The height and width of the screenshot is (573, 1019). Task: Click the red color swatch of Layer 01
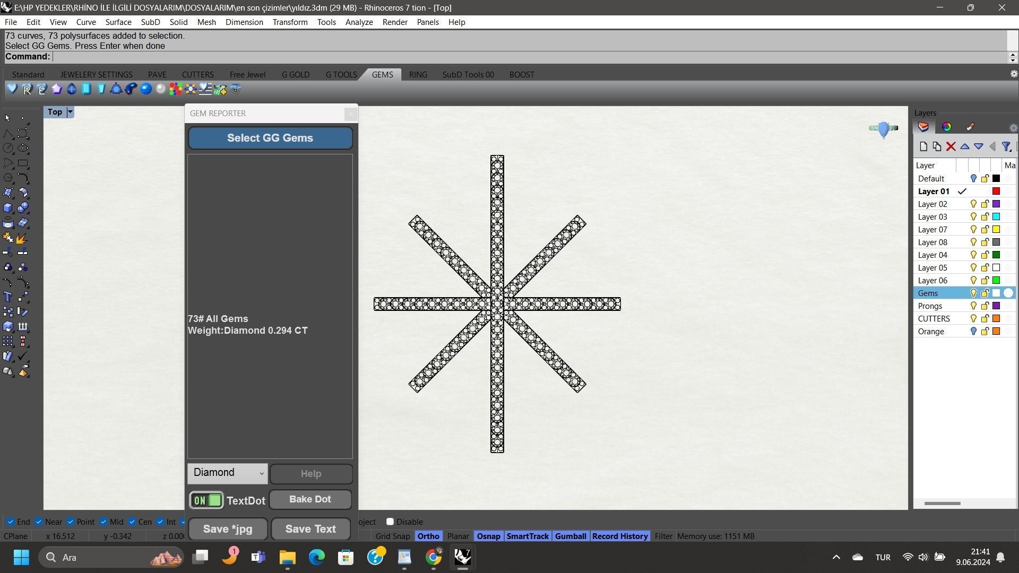(x=996, y=192)
